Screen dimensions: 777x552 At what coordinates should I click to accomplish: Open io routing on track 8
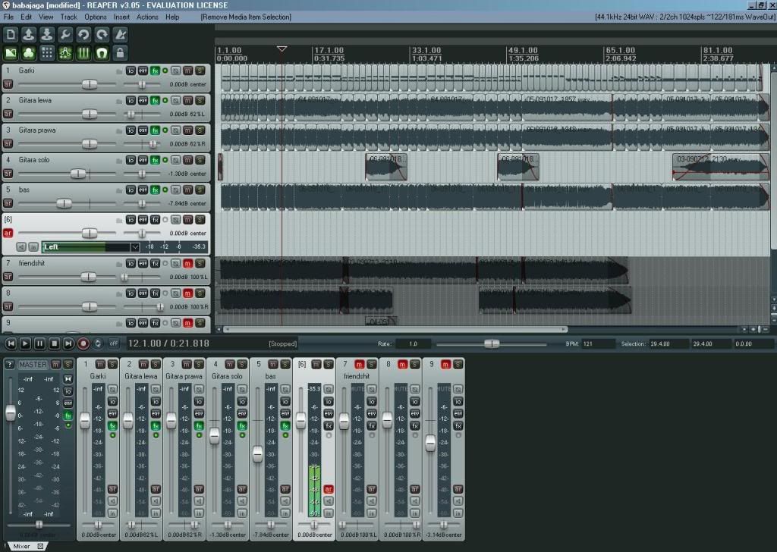tap(131, 293)
